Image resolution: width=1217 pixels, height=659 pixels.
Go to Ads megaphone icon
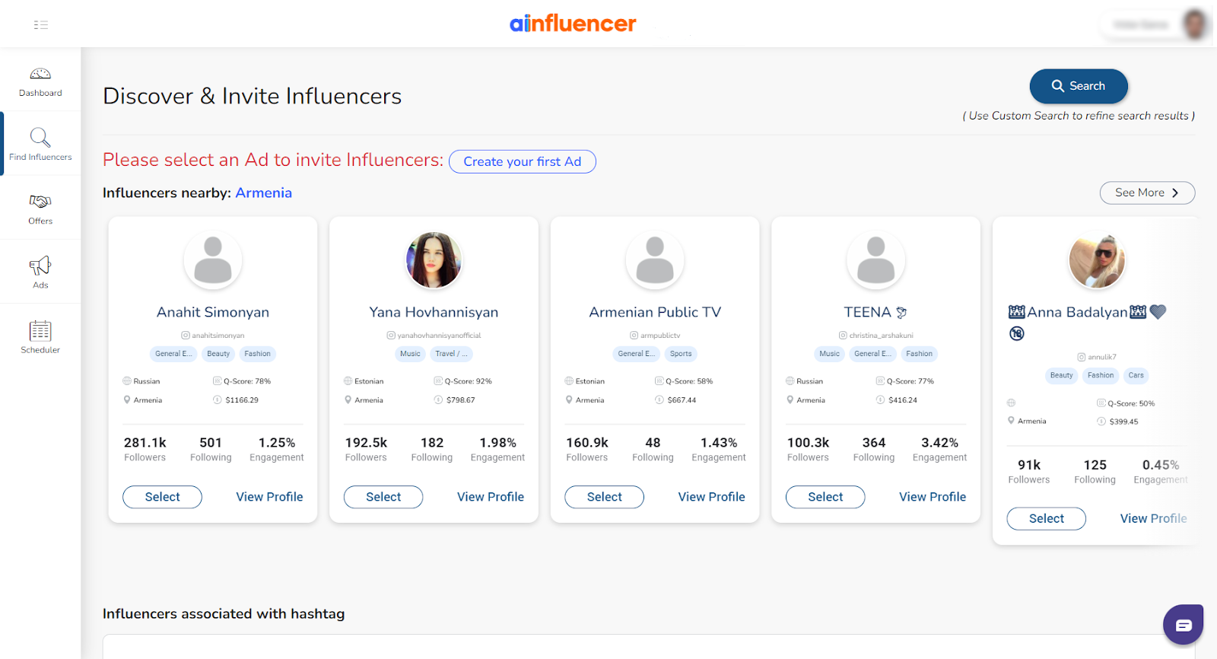(x=40, y=266)
